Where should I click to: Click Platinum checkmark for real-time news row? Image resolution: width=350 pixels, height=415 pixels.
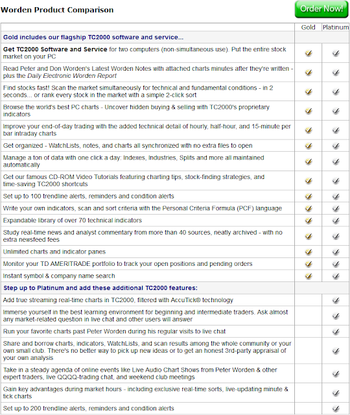point(336,236)
